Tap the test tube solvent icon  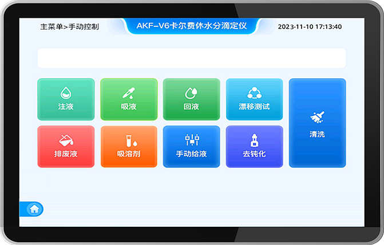(128, 140)
